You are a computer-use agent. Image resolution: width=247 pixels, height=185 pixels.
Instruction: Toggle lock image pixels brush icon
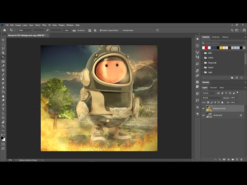point(211,102)
